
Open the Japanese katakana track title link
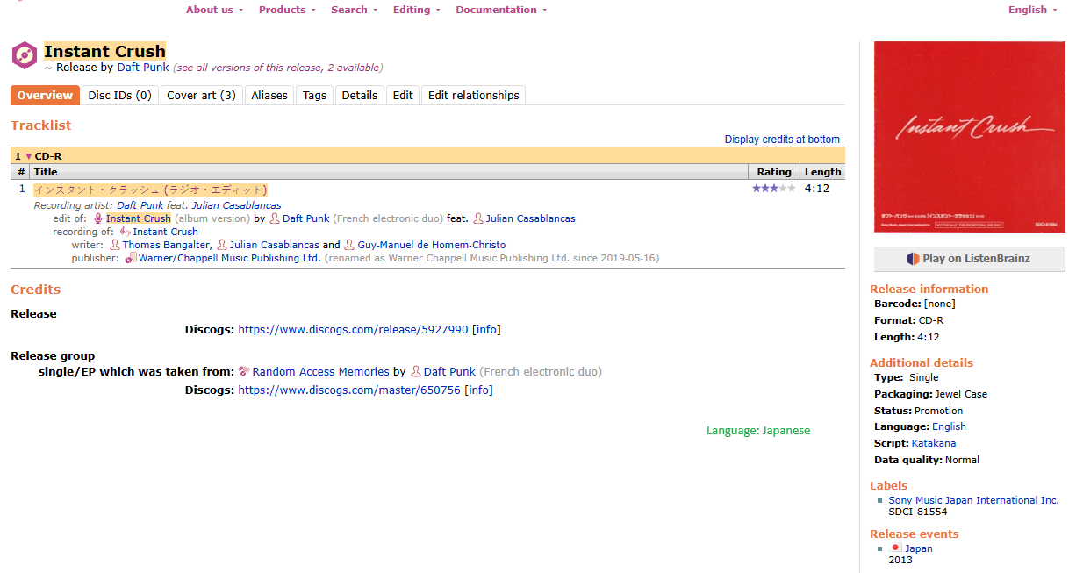(x=150, y=190)
